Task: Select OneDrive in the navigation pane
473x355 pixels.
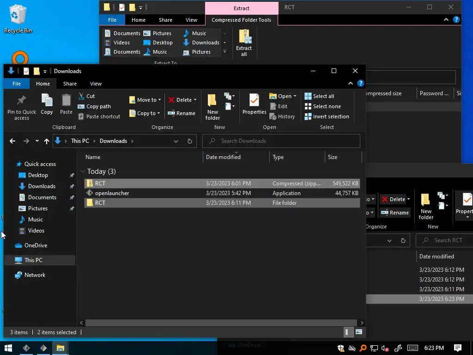Action: (x=36, y=245)
